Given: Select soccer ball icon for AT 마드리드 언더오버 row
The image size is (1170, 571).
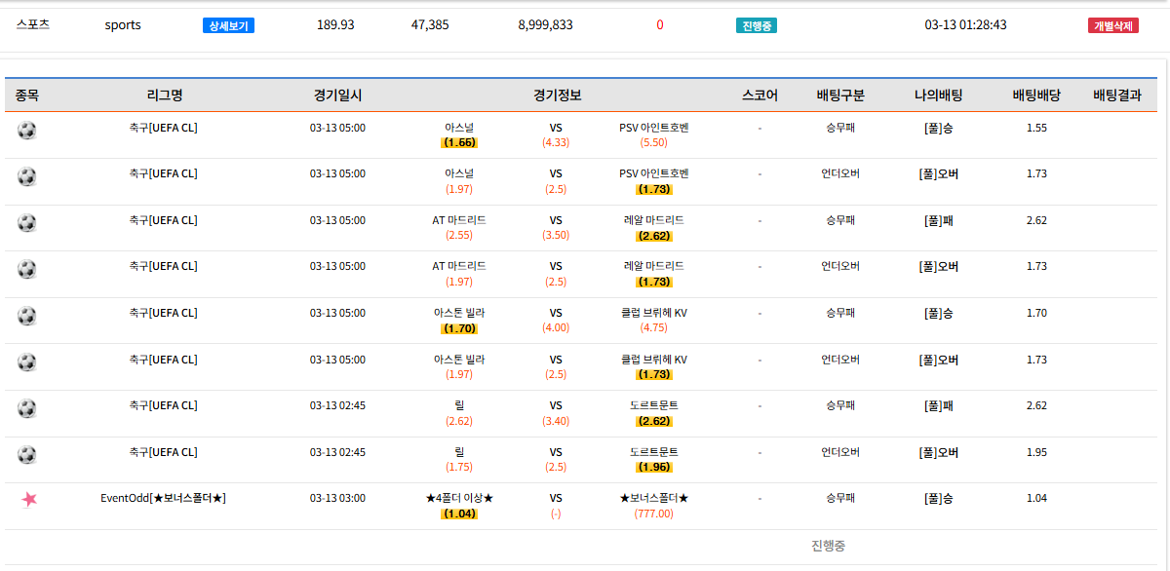Looking at the screenshot, I should click(x=26, y=269).
